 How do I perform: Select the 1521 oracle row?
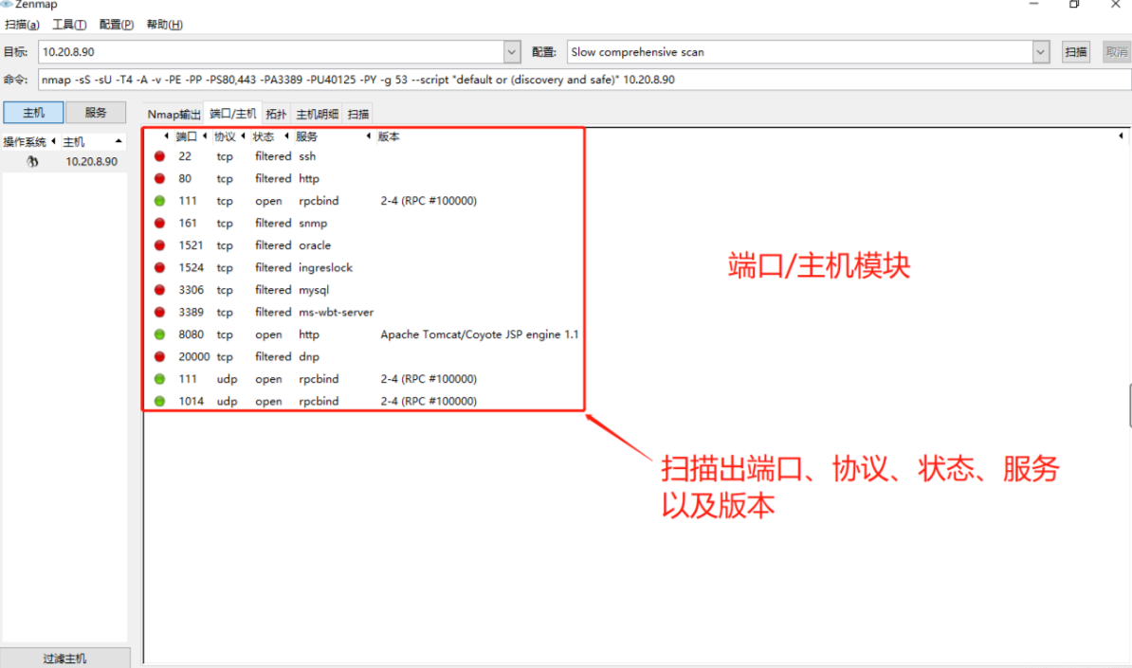(364, 245)
